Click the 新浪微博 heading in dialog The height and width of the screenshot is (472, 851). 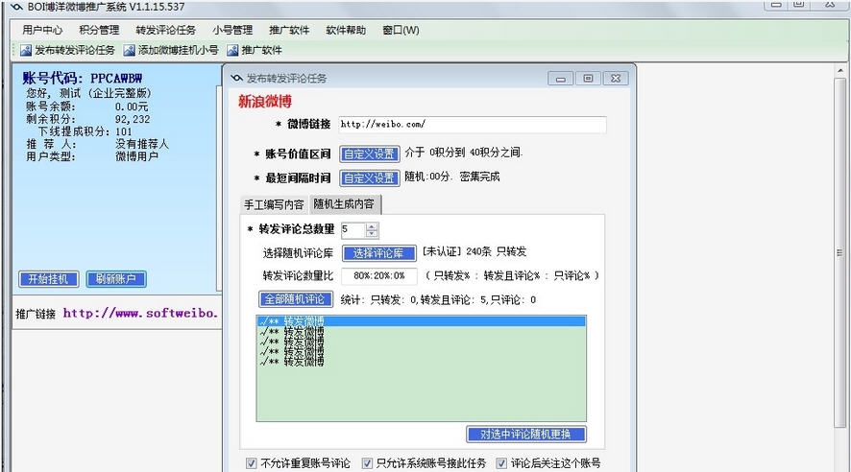coord(265,102)
